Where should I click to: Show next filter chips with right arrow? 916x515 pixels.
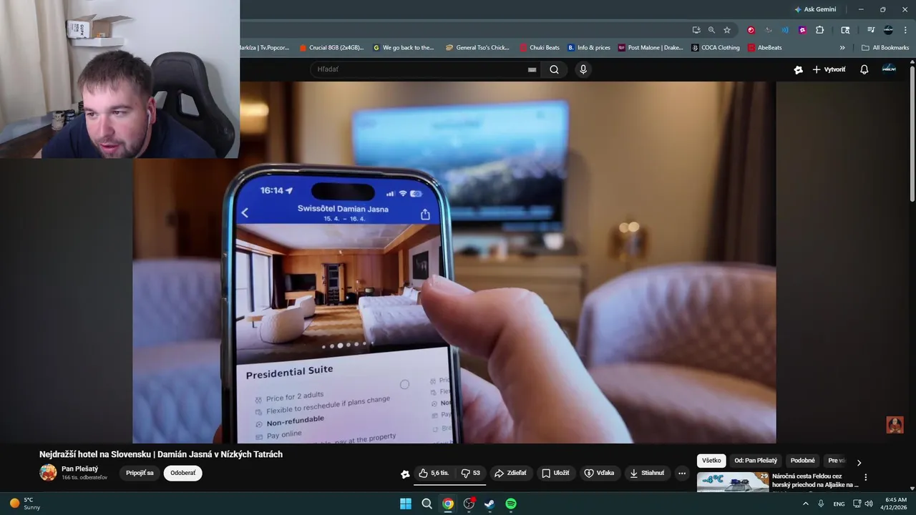pyautogui.click(x=859, y=462)
